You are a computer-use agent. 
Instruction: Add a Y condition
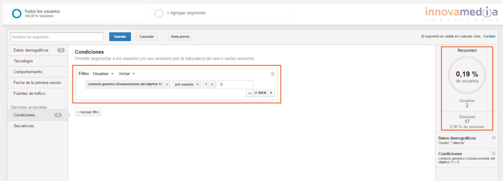point(271,93)
